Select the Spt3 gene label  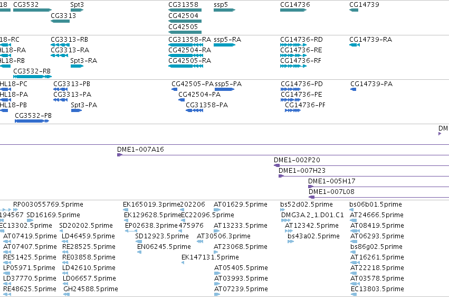pos(77,5)
